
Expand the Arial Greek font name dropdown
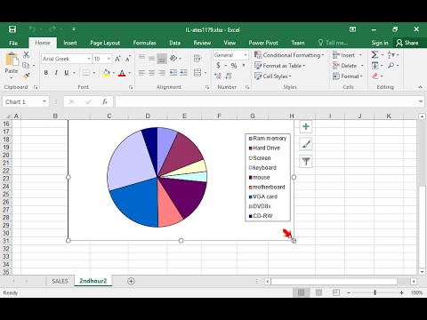tap(89, 59)
